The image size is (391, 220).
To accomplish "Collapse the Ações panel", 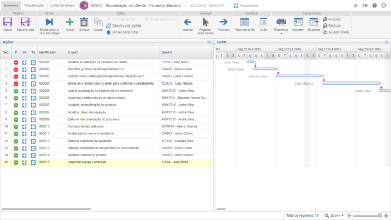I will click(209, 42).
